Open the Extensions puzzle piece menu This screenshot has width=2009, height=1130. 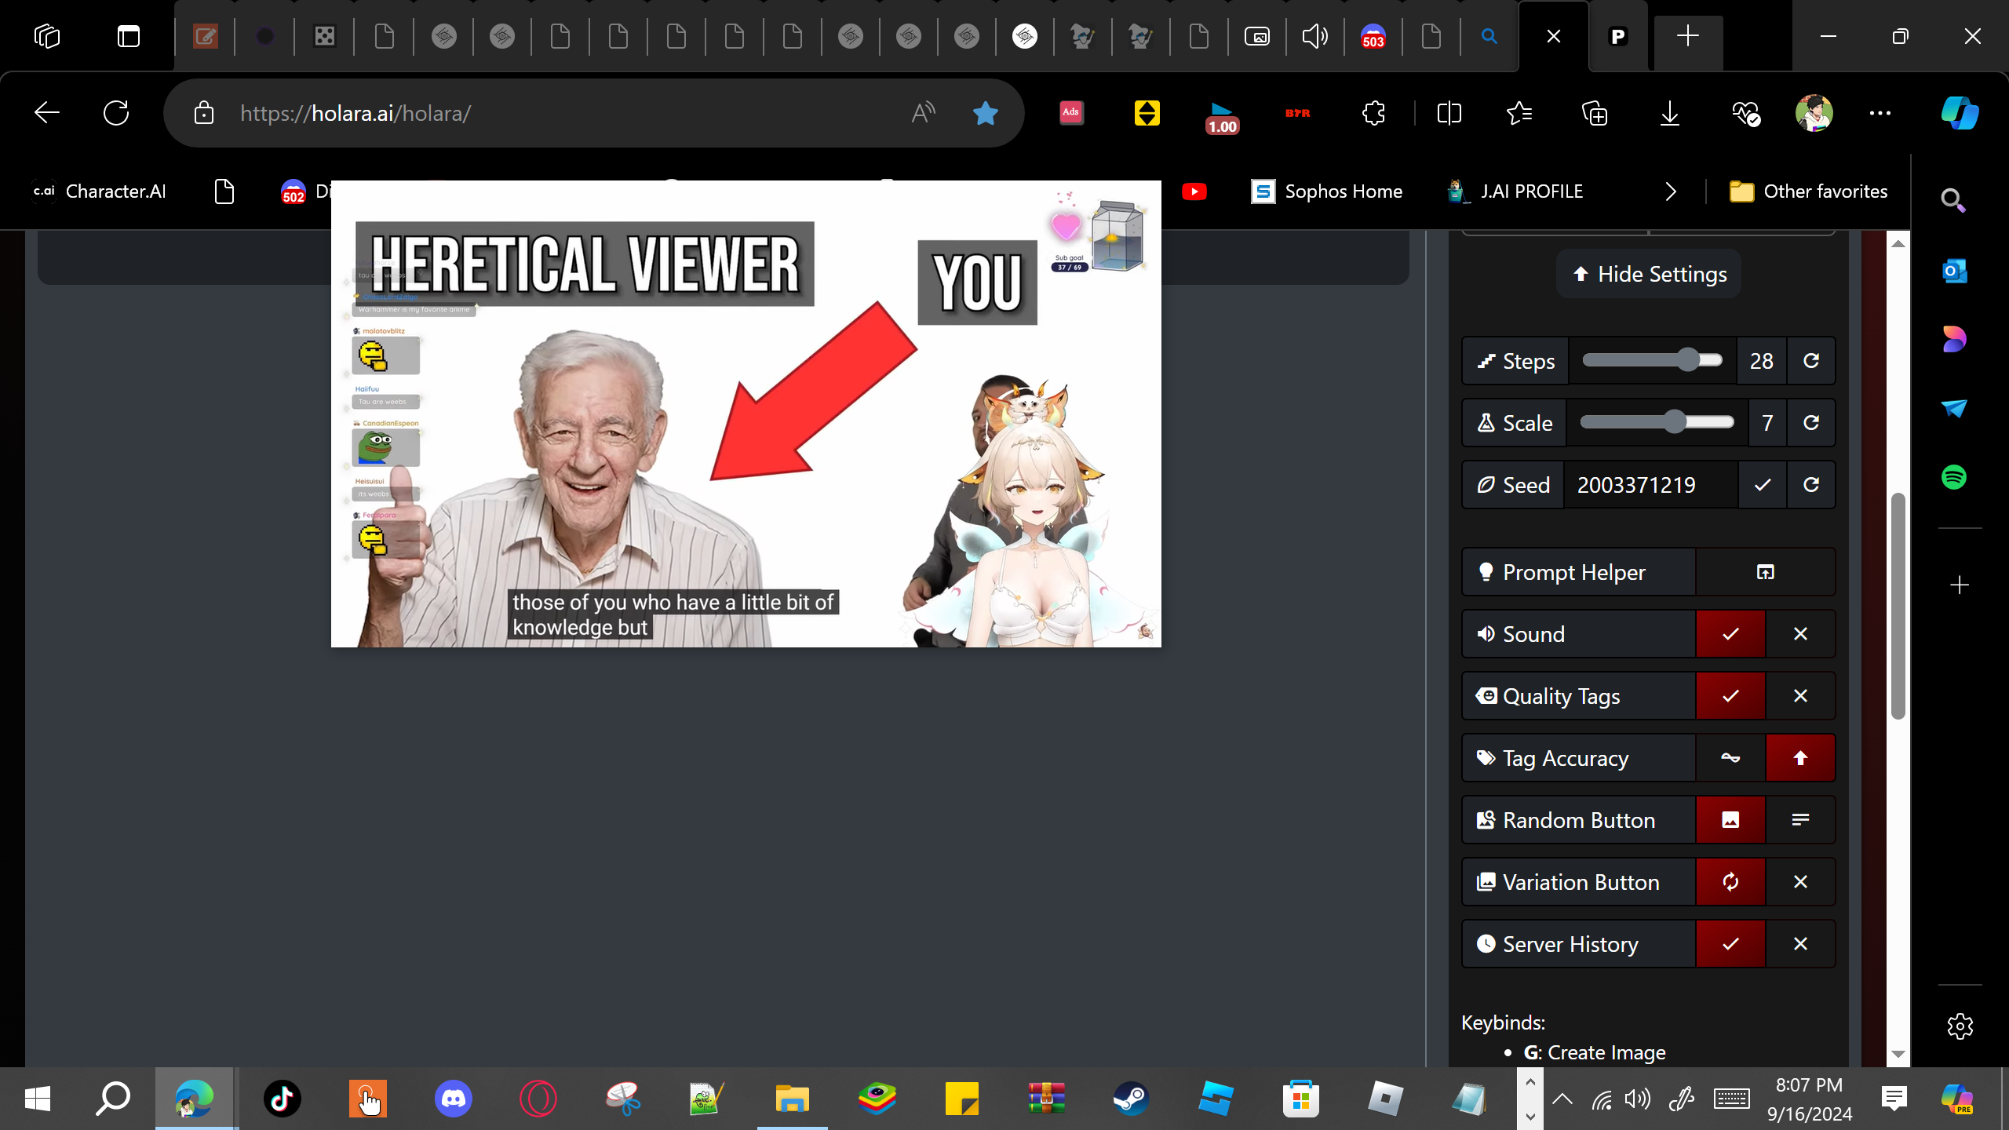[x=1373, y=113]
